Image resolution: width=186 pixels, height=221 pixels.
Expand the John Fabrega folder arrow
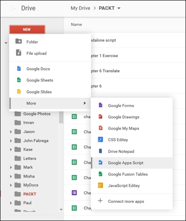(x=11, y=141)
